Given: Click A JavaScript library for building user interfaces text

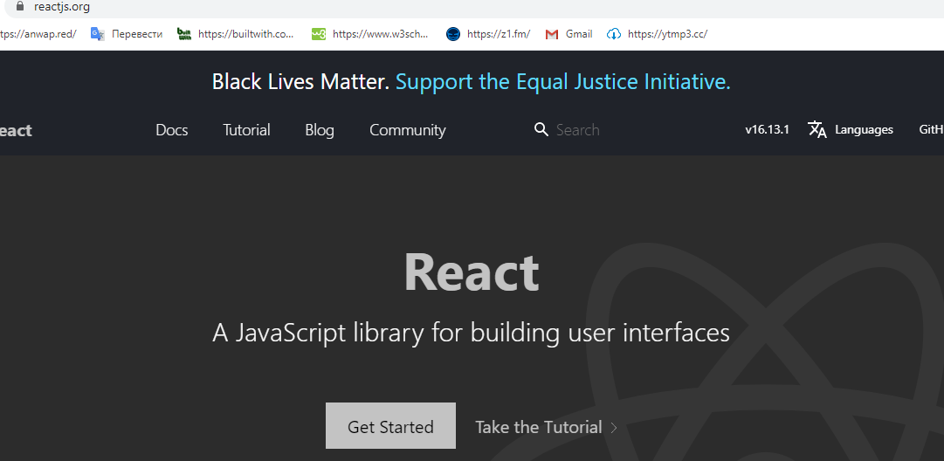Looking at the screenshot, I should click(472, 332).
